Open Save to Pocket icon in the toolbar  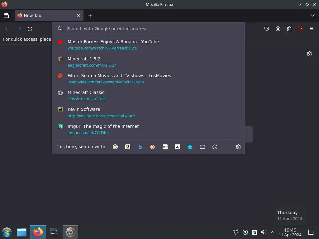pos(267,29)
